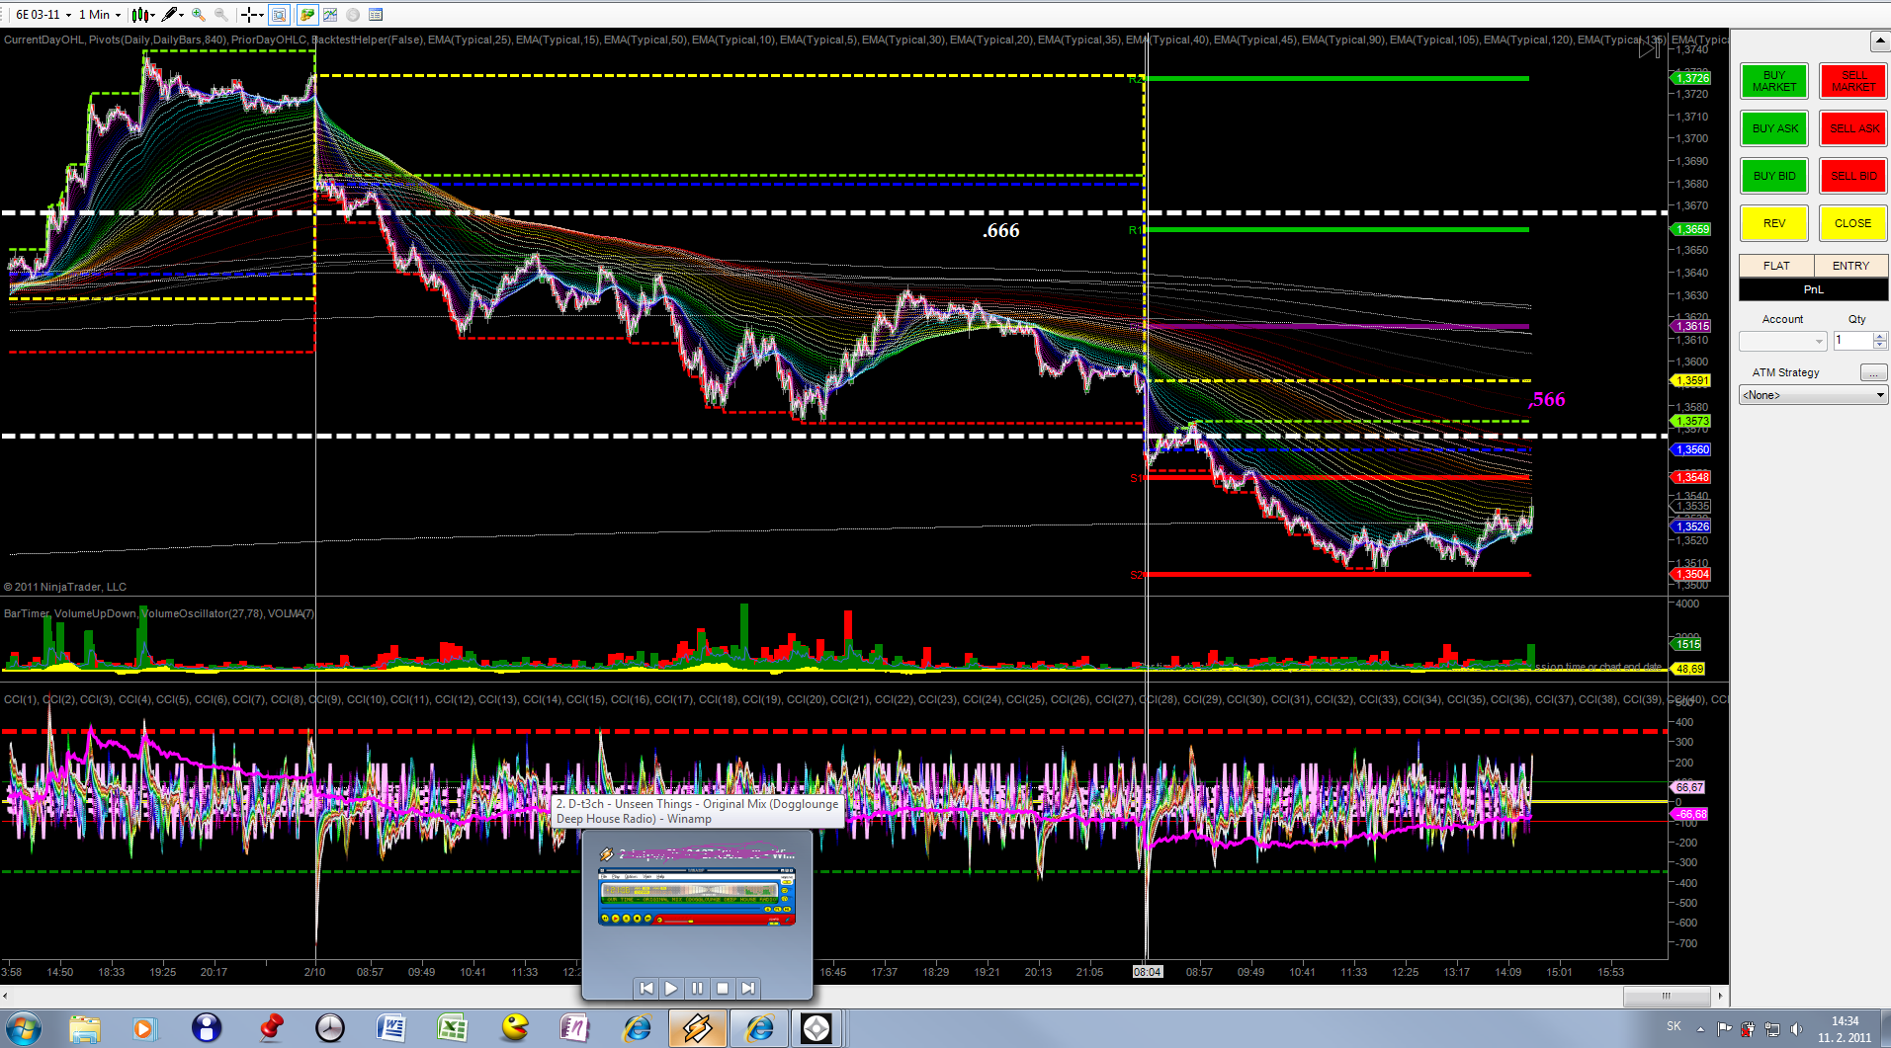Image resolution: width=1891 pixels, height=1048 pixels.
Task: Pause playback in the Winamp thumbnail preview
Action: tap(697, 988)
